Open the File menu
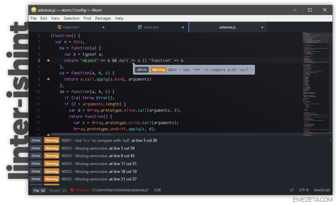This screenshot has height=205, width=336. (33, 18)
